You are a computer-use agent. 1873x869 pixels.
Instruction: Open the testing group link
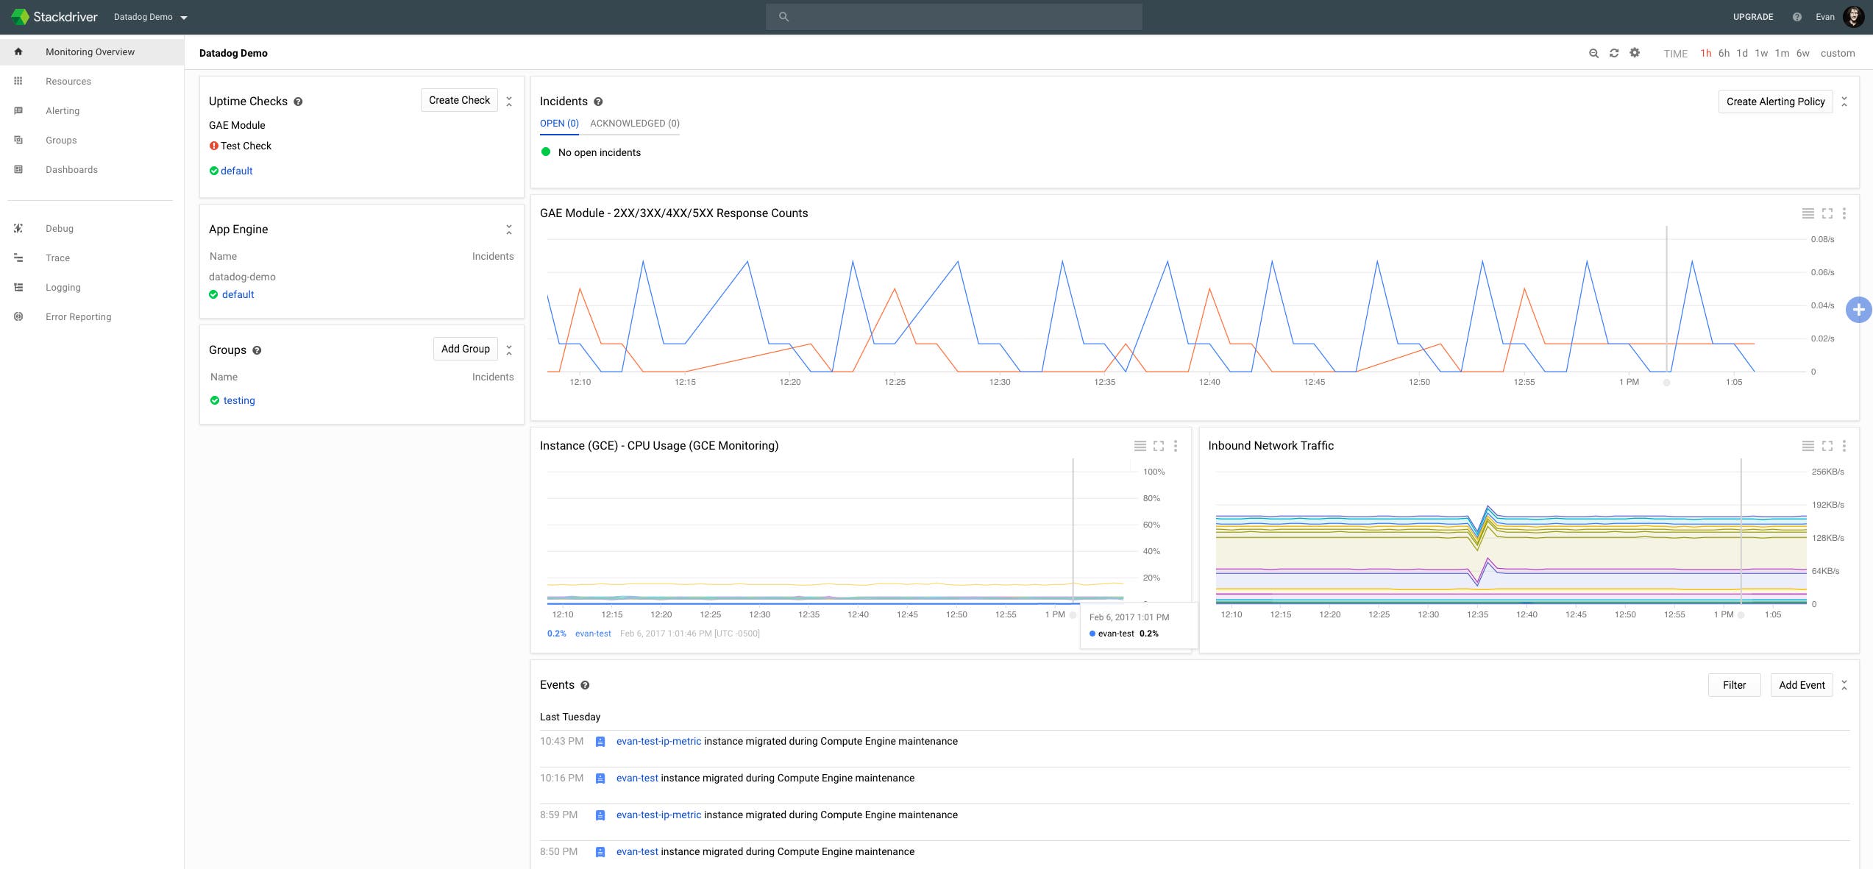238,400
